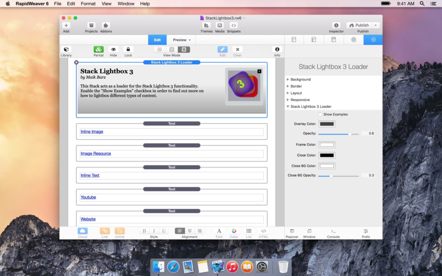Click the Add page button
The image size is (442, 276).
tap(66, 26)
